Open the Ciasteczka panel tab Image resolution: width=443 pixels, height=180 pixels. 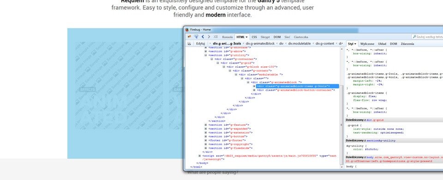click(301, 37)
